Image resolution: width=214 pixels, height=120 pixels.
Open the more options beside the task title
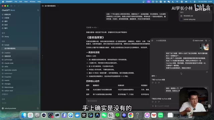click(x=58, y=6)
